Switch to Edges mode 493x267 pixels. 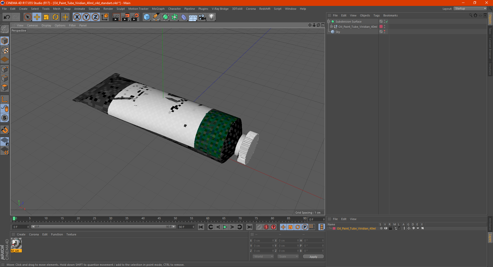tap(5, 78)
